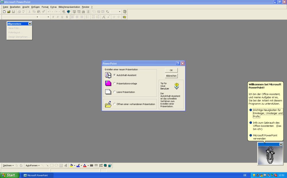Click the Copy icon

(x=34, y=12)
